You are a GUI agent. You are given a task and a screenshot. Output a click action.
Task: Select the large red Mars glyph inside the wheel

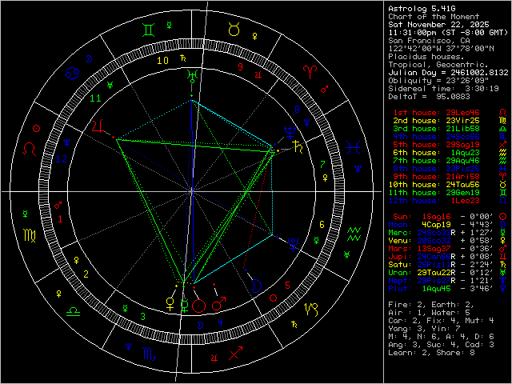click(218, 303)
